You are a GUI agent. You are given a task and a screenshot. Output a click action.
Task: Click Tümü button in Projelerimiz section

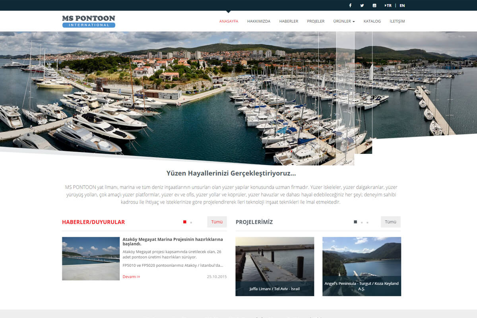(x=390, y=222)
